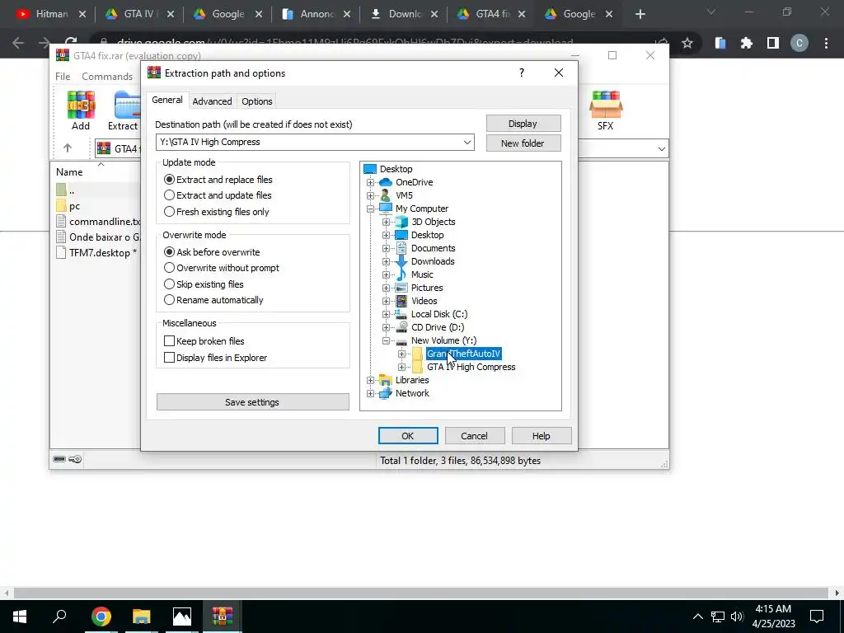This screenshot has height=633, width=844.
Task: Select Overwrite without prompt option
Action: 221,268
